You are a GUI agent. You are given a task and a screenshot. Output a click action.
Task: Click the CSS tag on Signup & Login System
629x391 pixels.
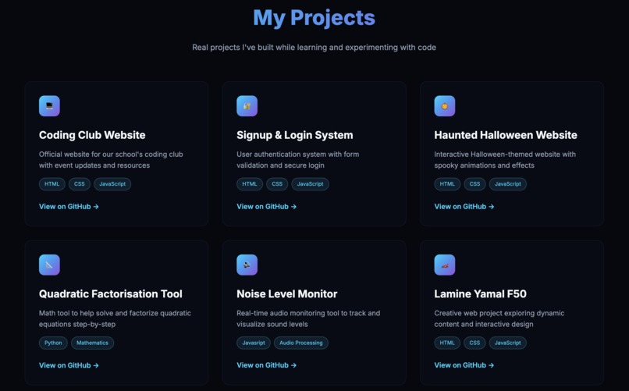coord(277,184)
